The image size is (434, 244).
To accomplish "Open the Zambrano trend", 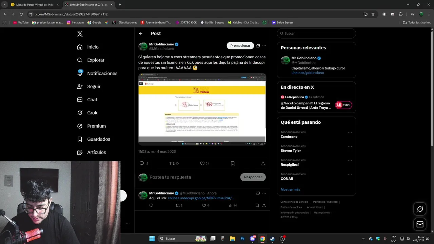I will tap(289, 137).
